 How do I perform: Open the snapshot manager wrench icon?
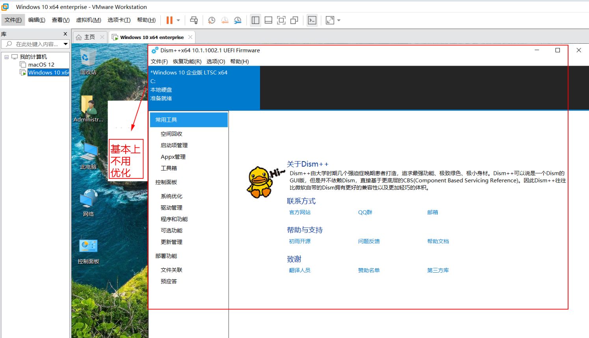pyautogui.click(x=238, y=20)
